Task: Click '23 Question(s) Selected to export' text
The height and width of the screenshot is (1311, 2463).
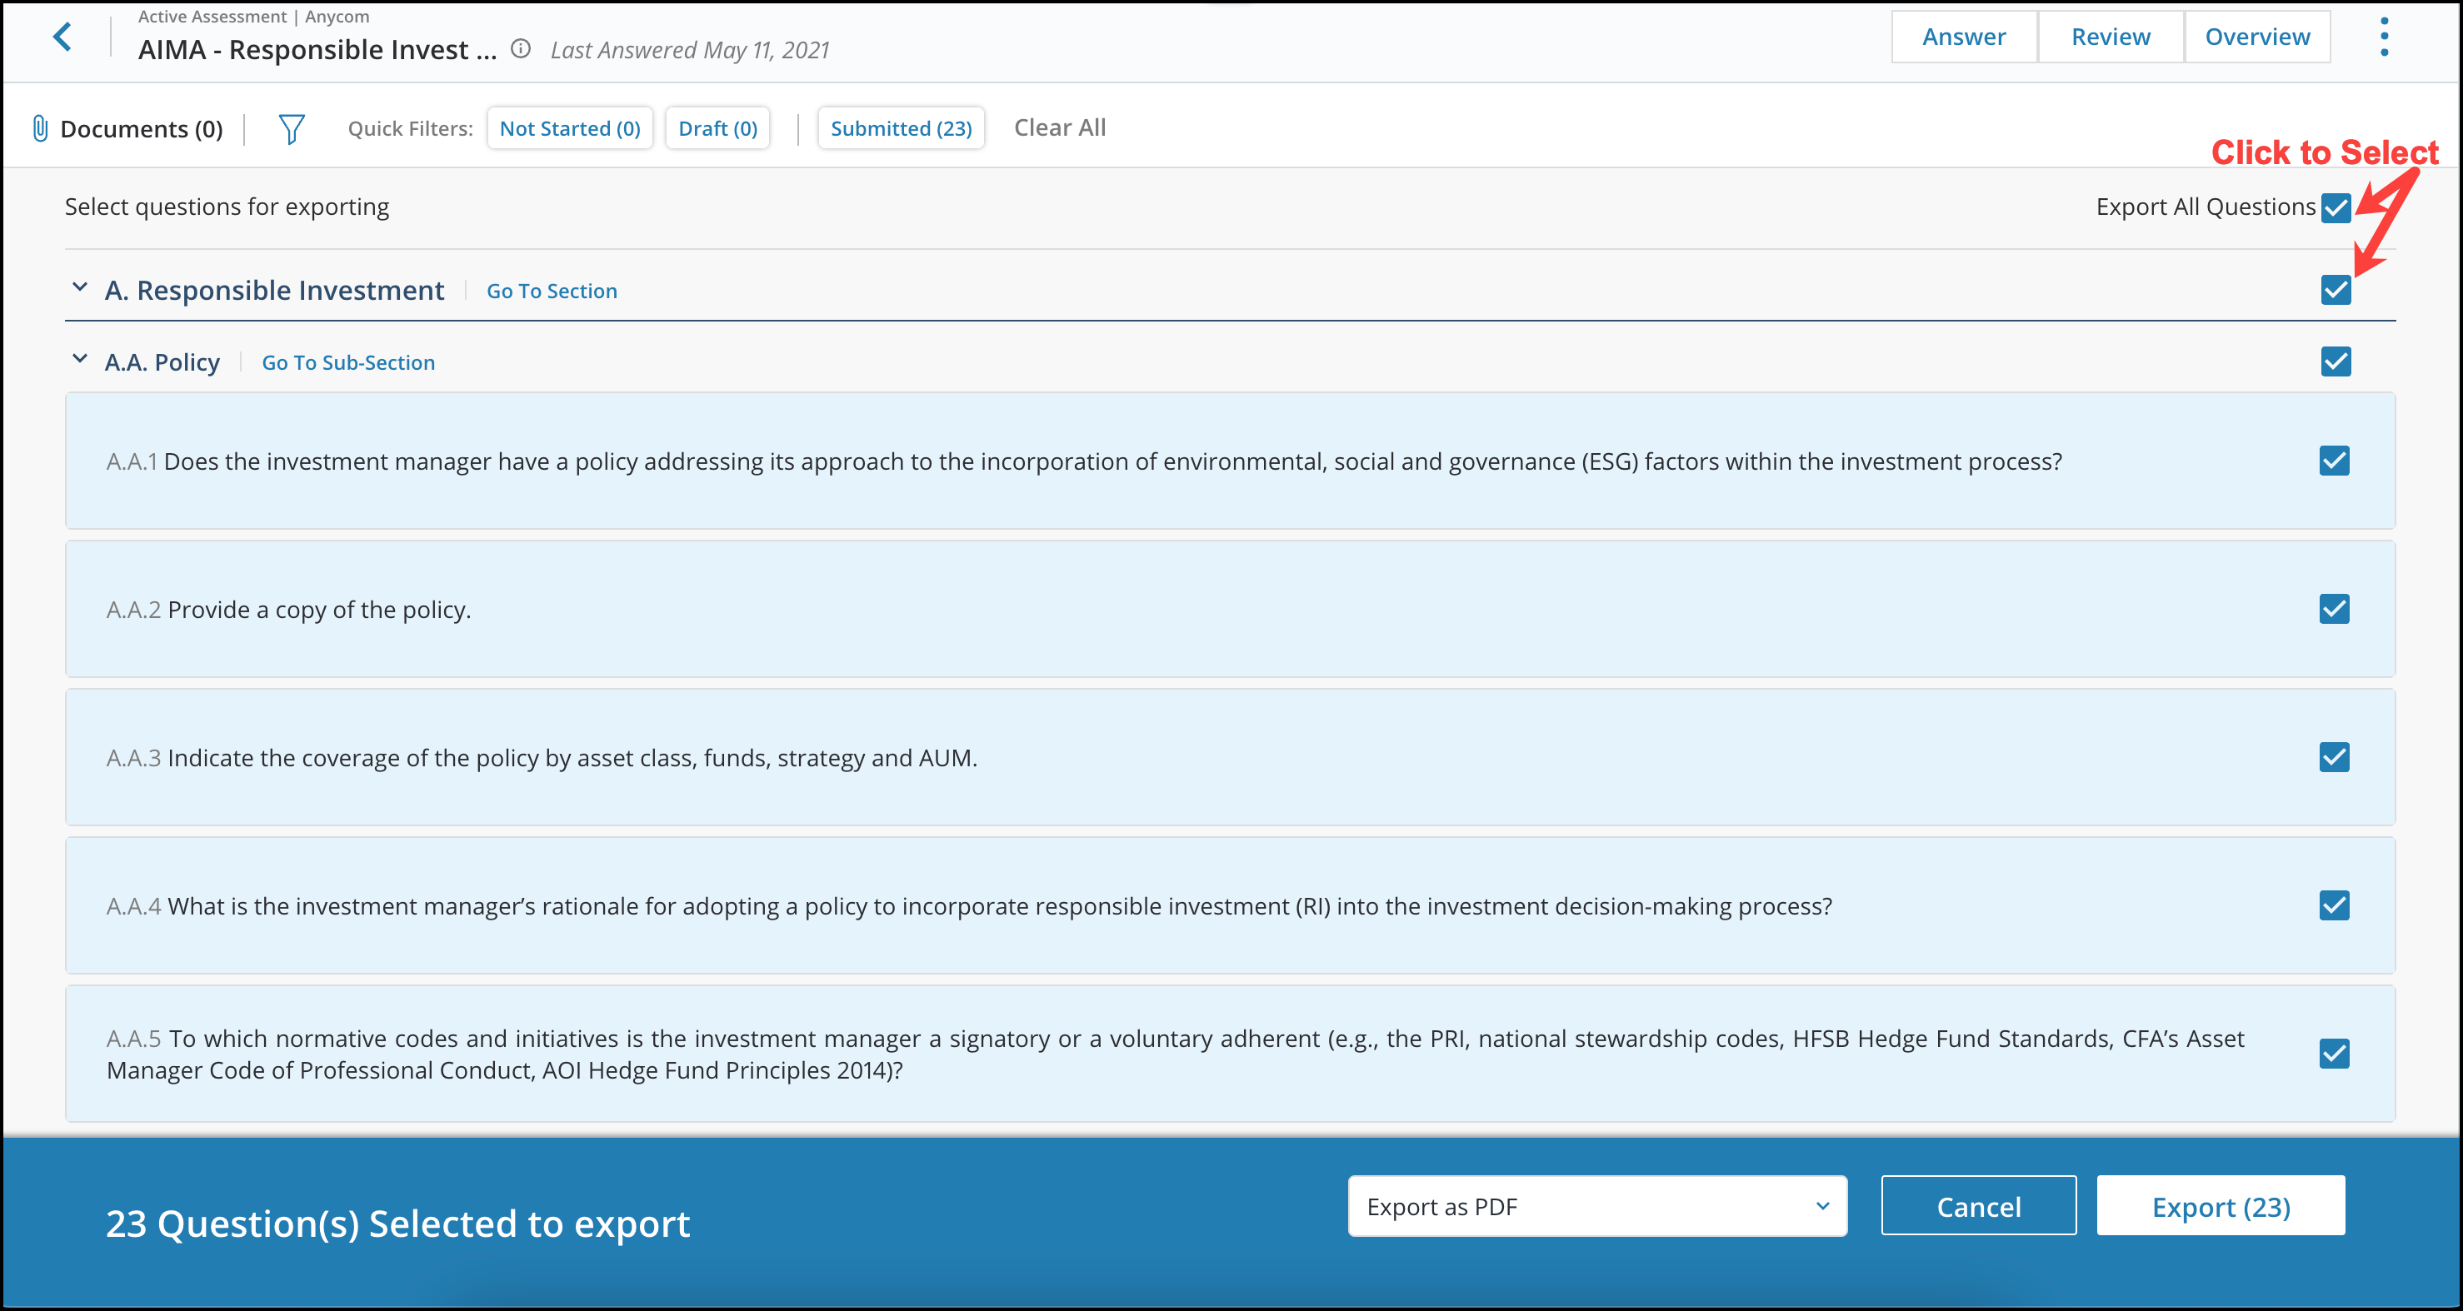Action: (397, 1224)
